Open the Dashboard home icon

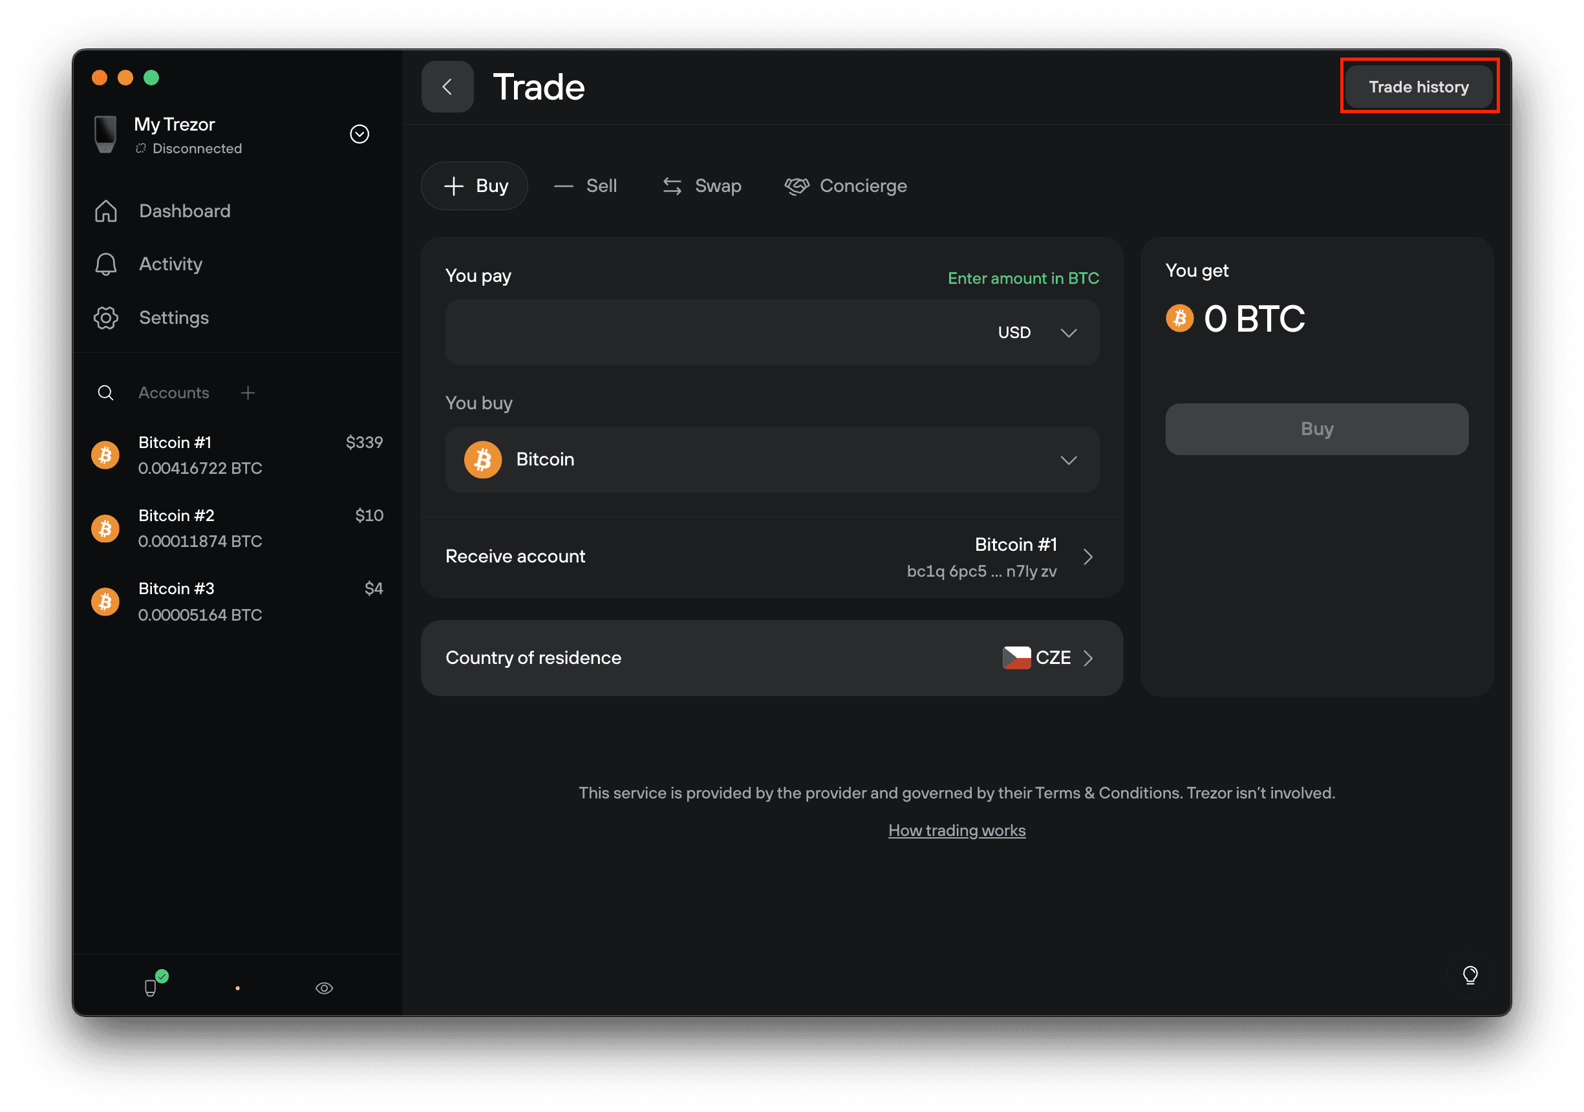(105, 211)
